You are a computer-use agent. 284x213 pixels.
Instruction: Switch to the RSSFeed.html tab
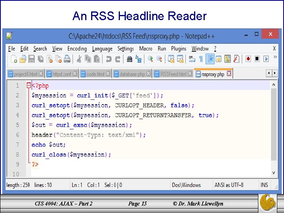coord(173,74)
